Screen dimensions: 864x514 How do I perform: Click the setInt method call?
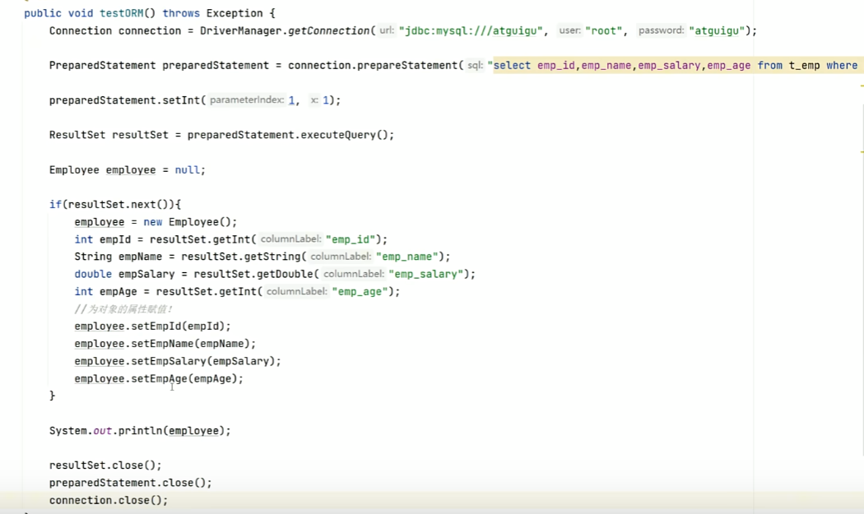pos(181,100)
